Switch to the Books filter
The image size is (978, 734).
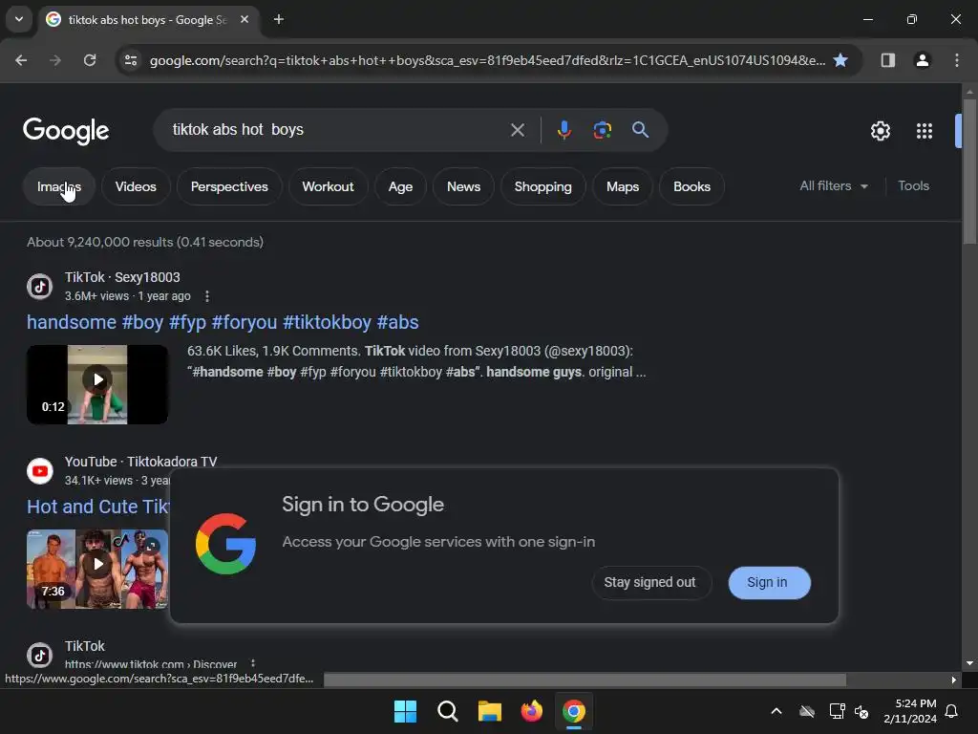(x=691, y=186)
